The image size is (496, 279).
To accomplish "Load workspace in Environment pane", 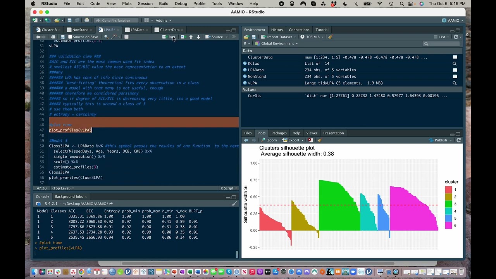I will (x=246, y=37).
